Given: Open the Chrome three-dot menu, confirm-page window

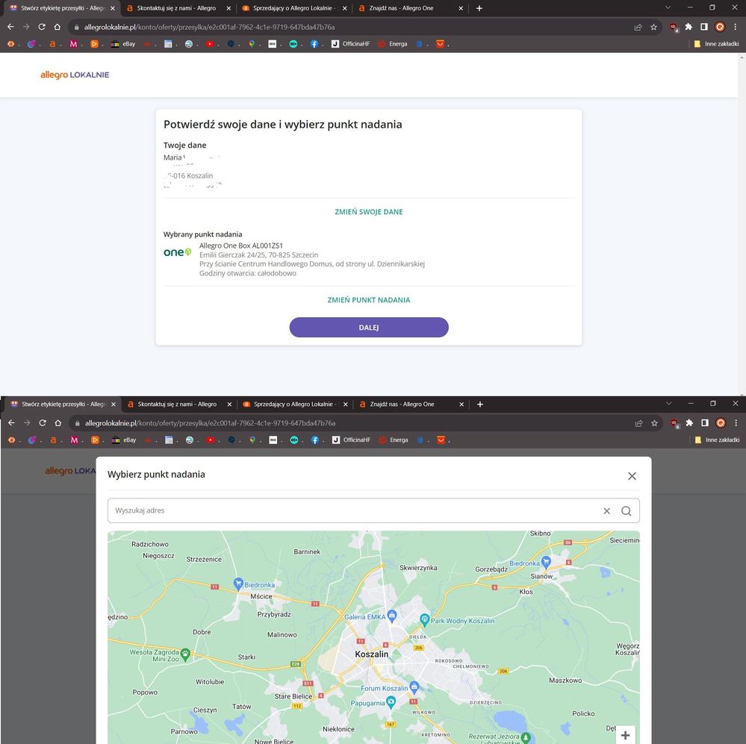Looking at the screenshot, I should (x=736, y=27).
